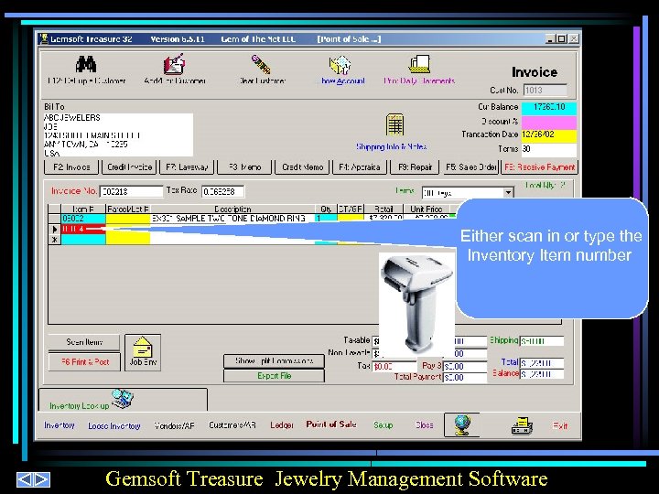Click the red Exit menu item

coord(560,425)
